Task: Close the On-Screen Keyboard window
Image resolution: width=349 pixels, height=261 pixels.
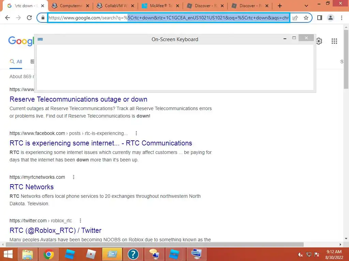Action: click(x=306, y=38)
